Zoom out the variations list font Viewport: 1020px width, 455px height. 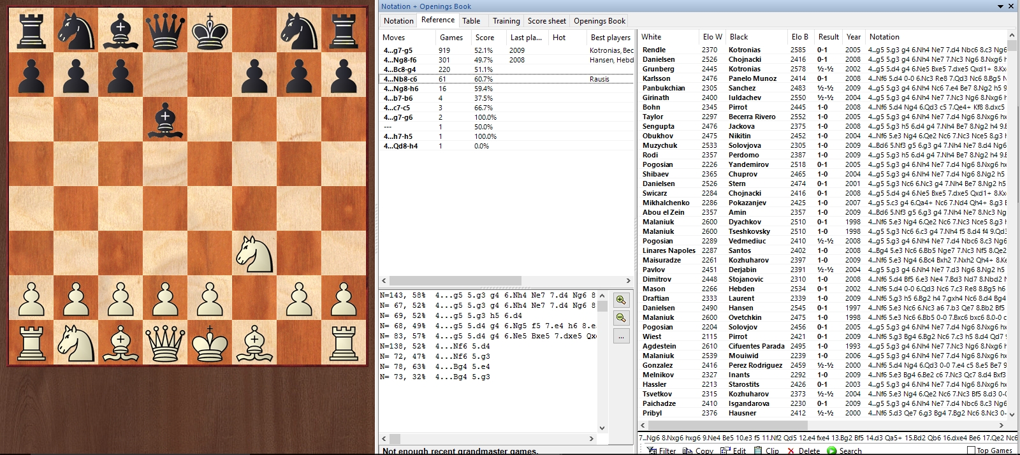click(x=620, y=317)
